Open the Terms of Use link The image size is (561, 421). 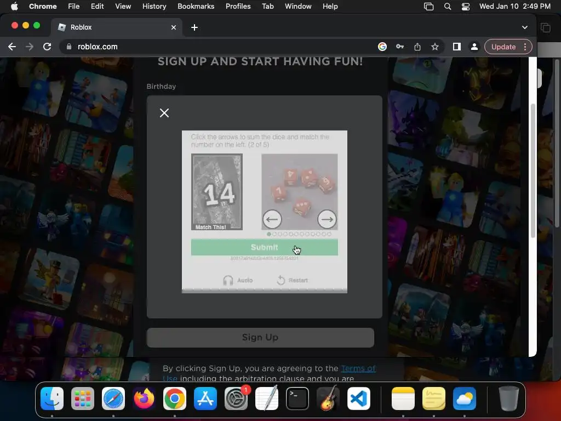tap(358, 368)
